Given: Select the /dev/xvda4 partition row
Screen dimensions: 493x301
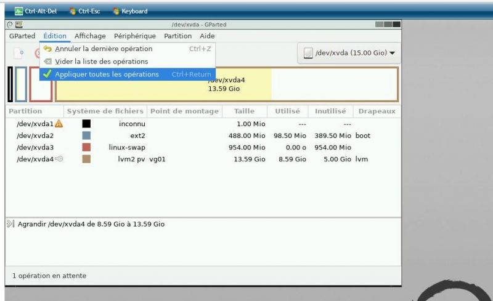Looking at the screenshot, I should coord(203,159).
